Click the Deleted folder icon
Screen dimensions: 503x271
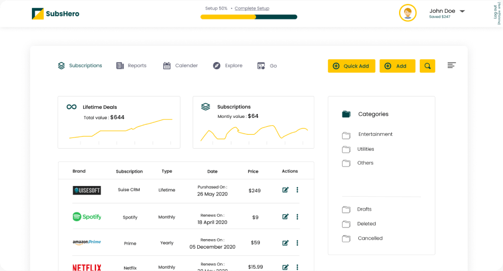346,224
